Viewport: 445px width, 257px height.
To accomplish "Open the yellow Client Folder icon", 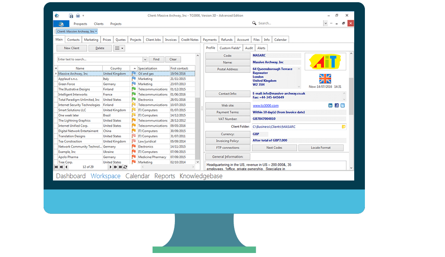I will (x=343, y=127).
